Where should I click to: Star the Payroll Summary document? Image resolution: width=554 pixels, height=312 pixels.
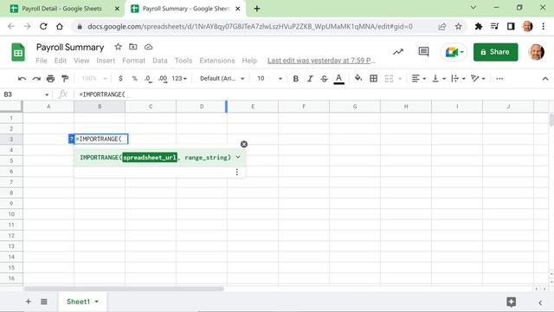[x=118, y=47]
